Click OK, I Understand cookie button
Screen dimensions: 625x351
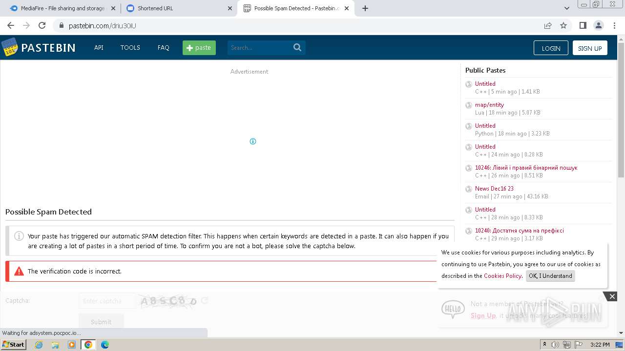pos(550,276)
